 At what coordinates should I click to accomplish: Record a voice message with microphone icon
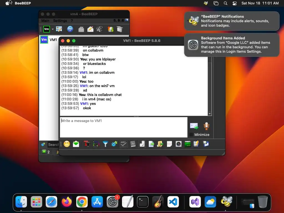pos(206,126)
